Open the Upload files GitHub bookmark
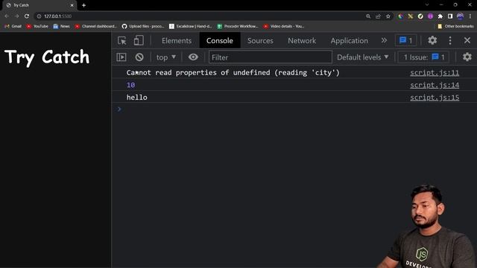Image resolution: width=477 pixels, height=268 pixels. (143, 27)
